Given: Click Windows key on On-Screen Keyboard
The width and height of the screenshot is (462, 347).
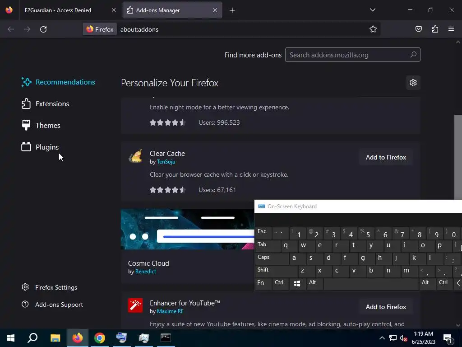Looking at the screenshot, I should pos(297,284).
